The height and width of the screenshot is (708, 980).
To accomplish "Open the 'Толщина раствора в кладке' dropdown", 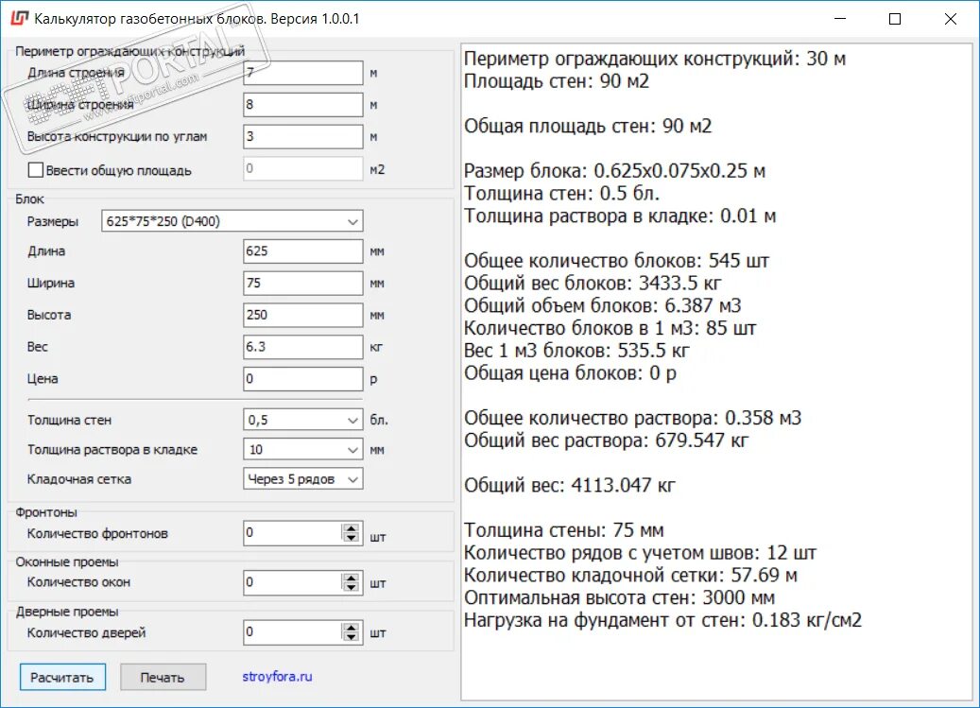I will (303, 449).
